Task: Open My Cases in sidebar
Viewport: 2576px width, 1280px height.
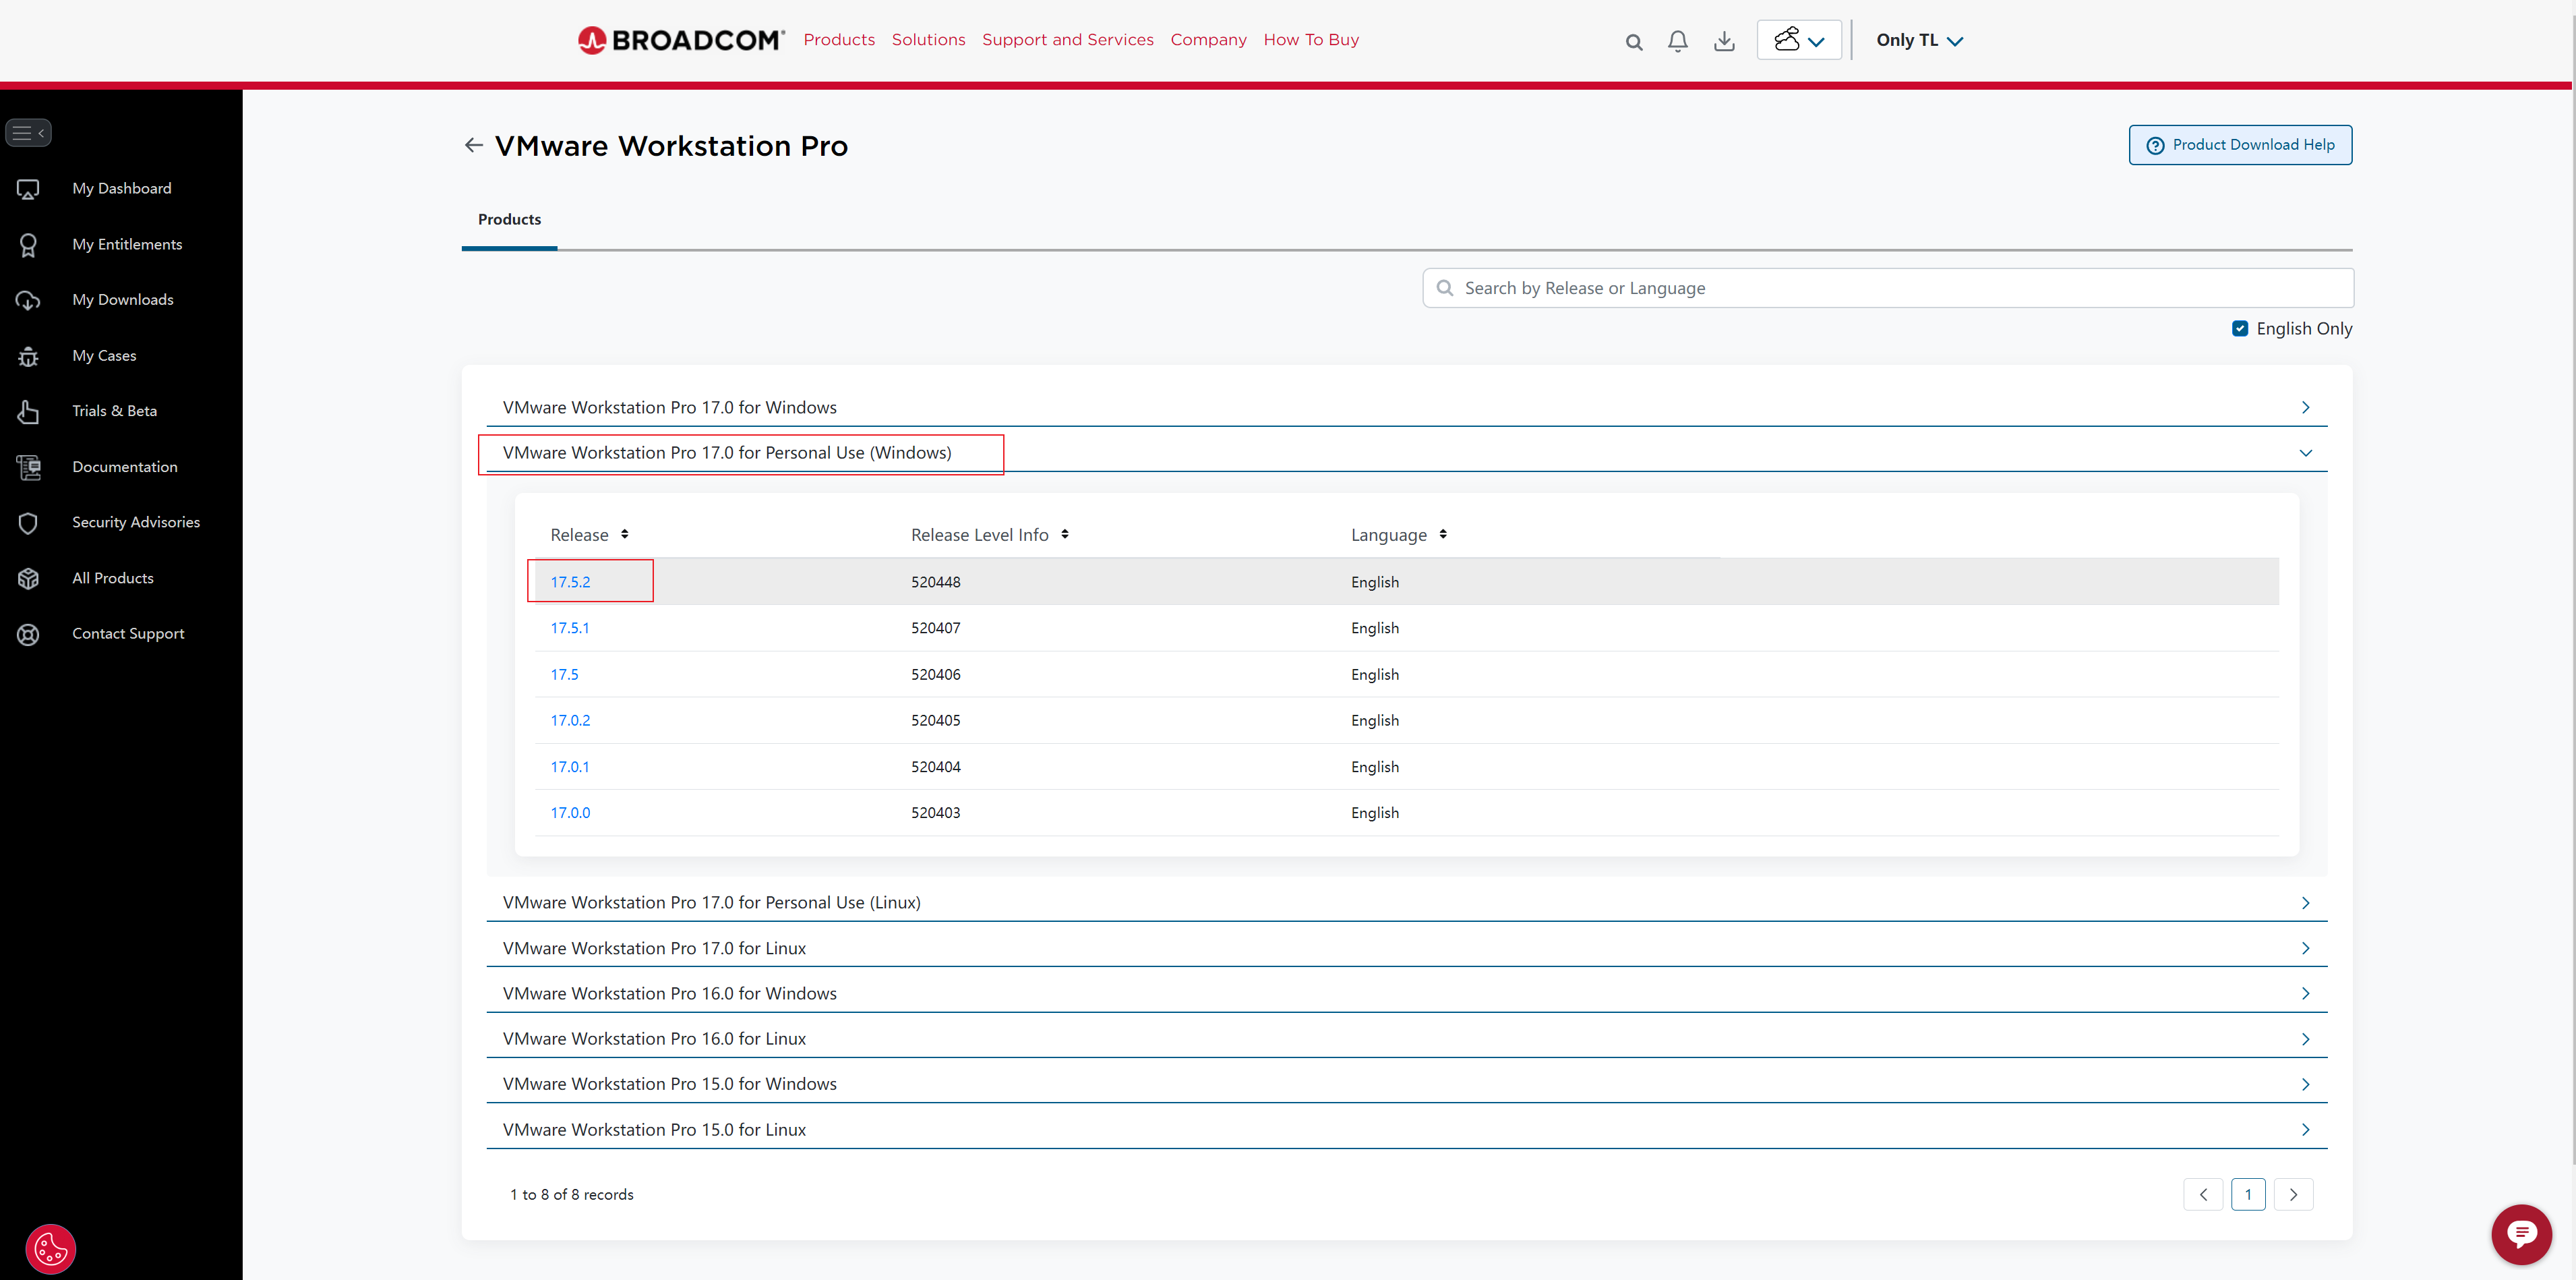Action: point(104,356)
